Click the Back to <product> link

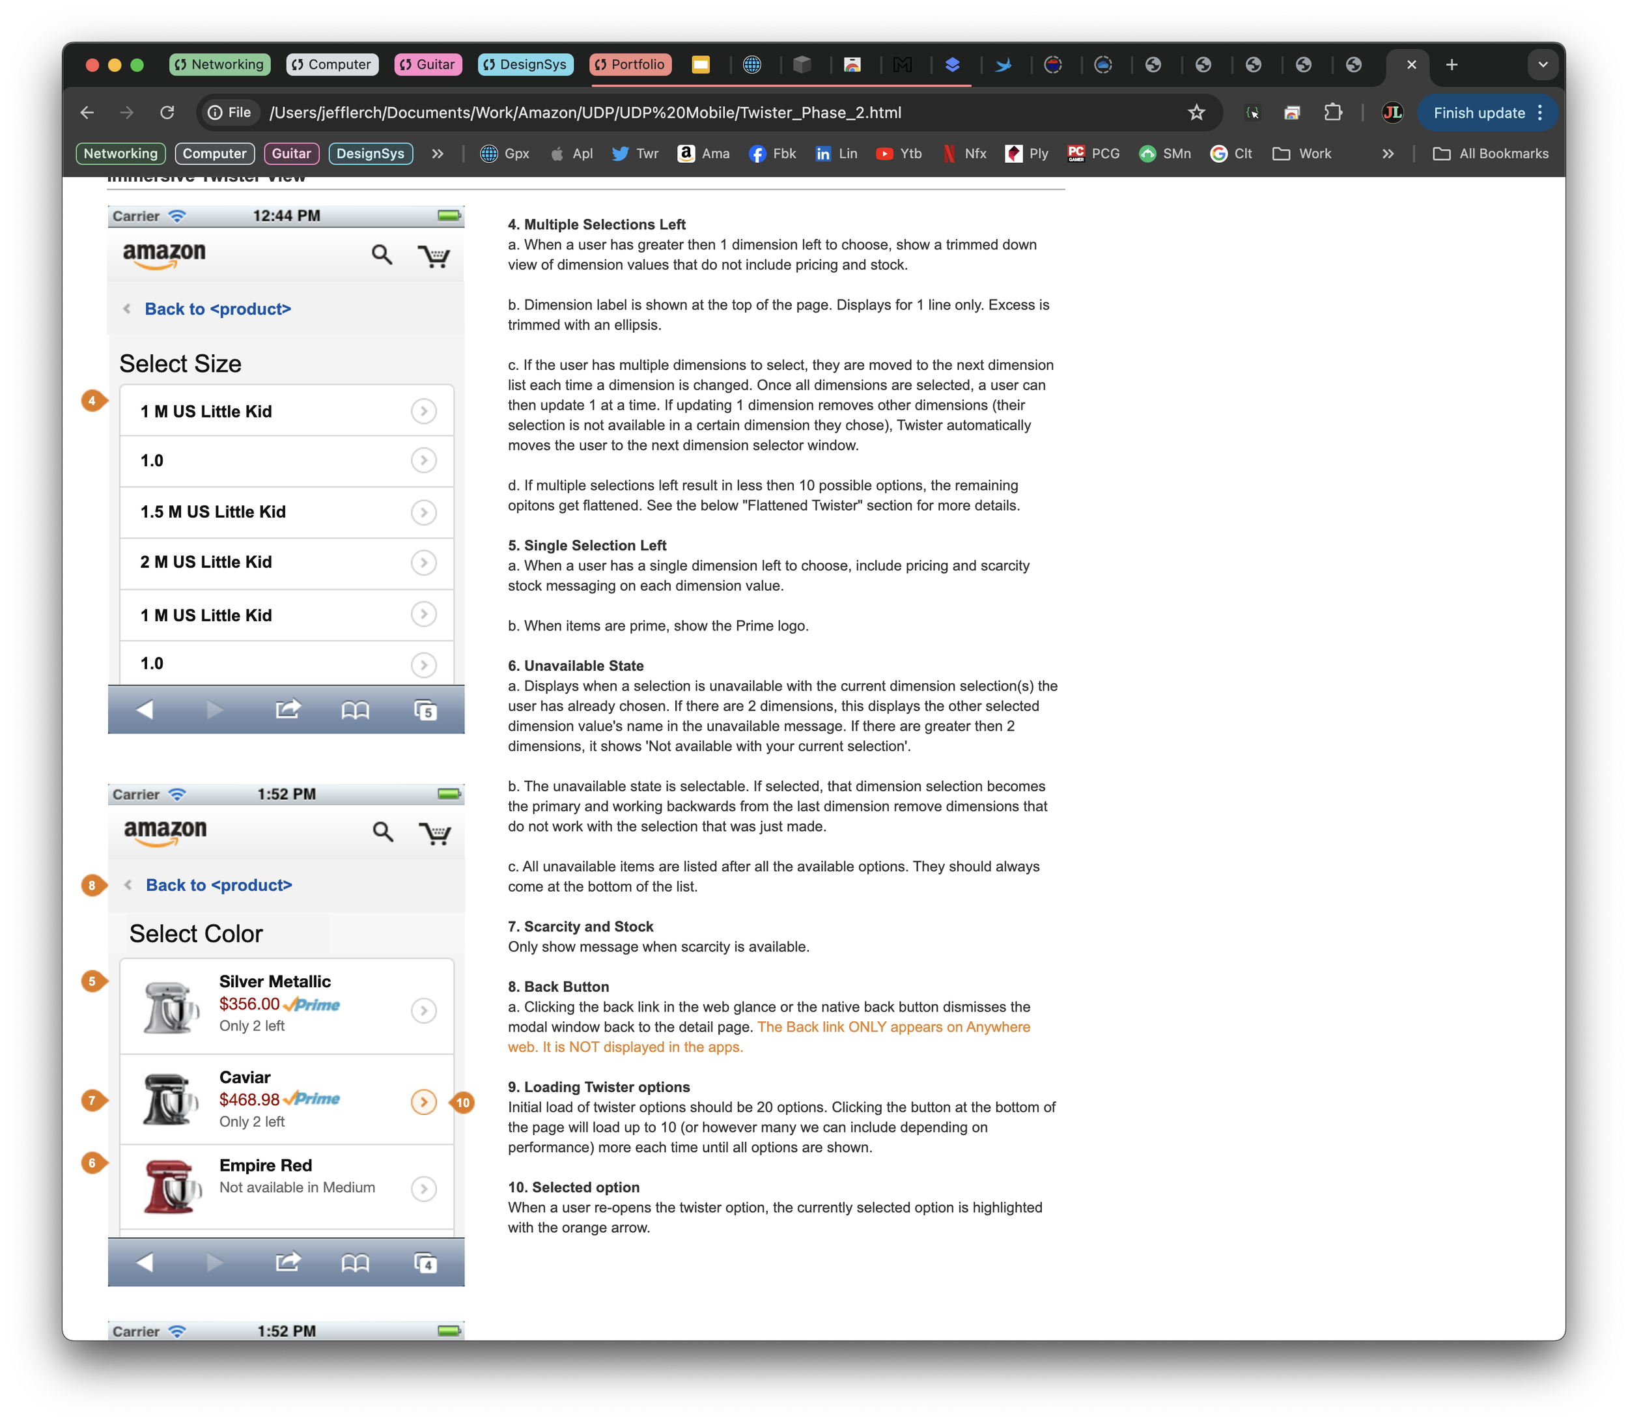pos(217,309)
